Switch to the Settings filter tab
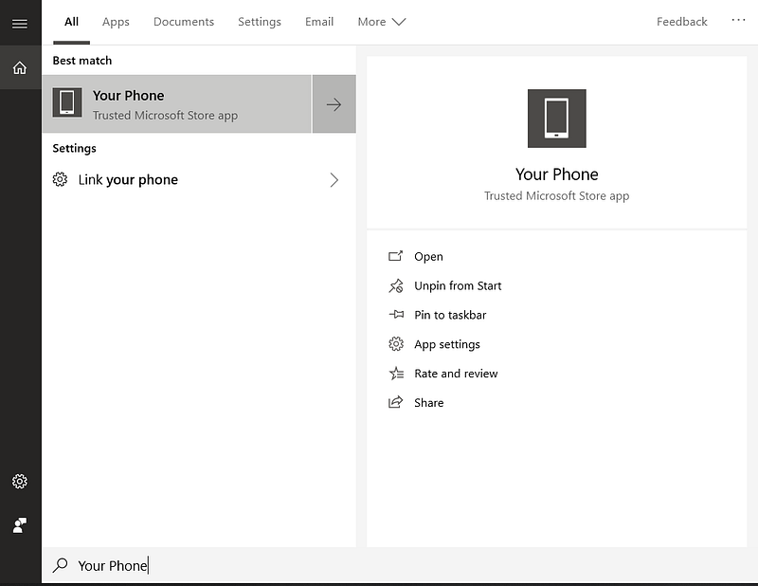Viewport: 758px width, 586px height. [x=260, y=22]
